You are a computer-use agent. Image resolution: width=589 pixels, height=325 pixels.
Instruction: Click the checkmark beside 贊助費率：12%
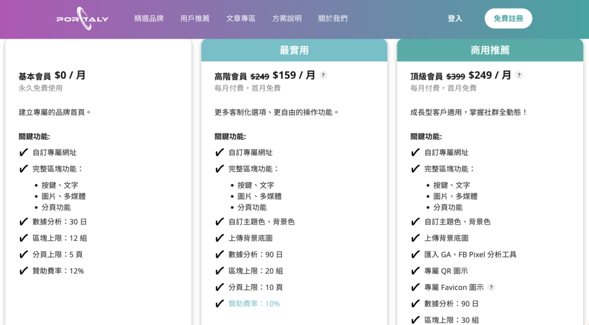pos(24,270)
